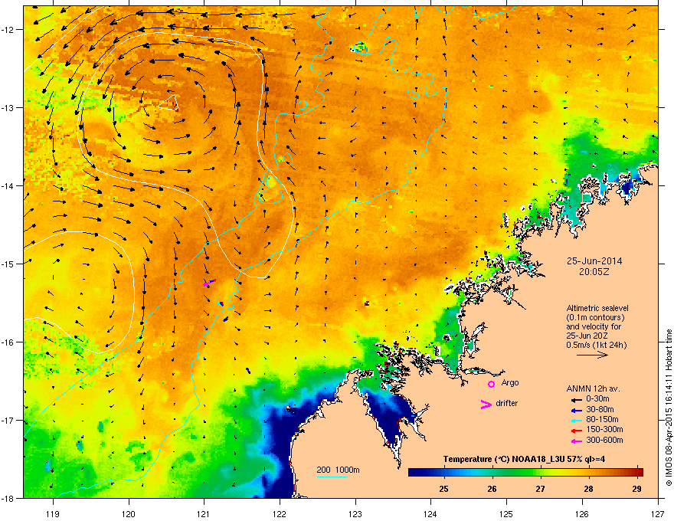Click the latitude label -15
This screenshot has height=521, width=674.
(x=8, y=264)
